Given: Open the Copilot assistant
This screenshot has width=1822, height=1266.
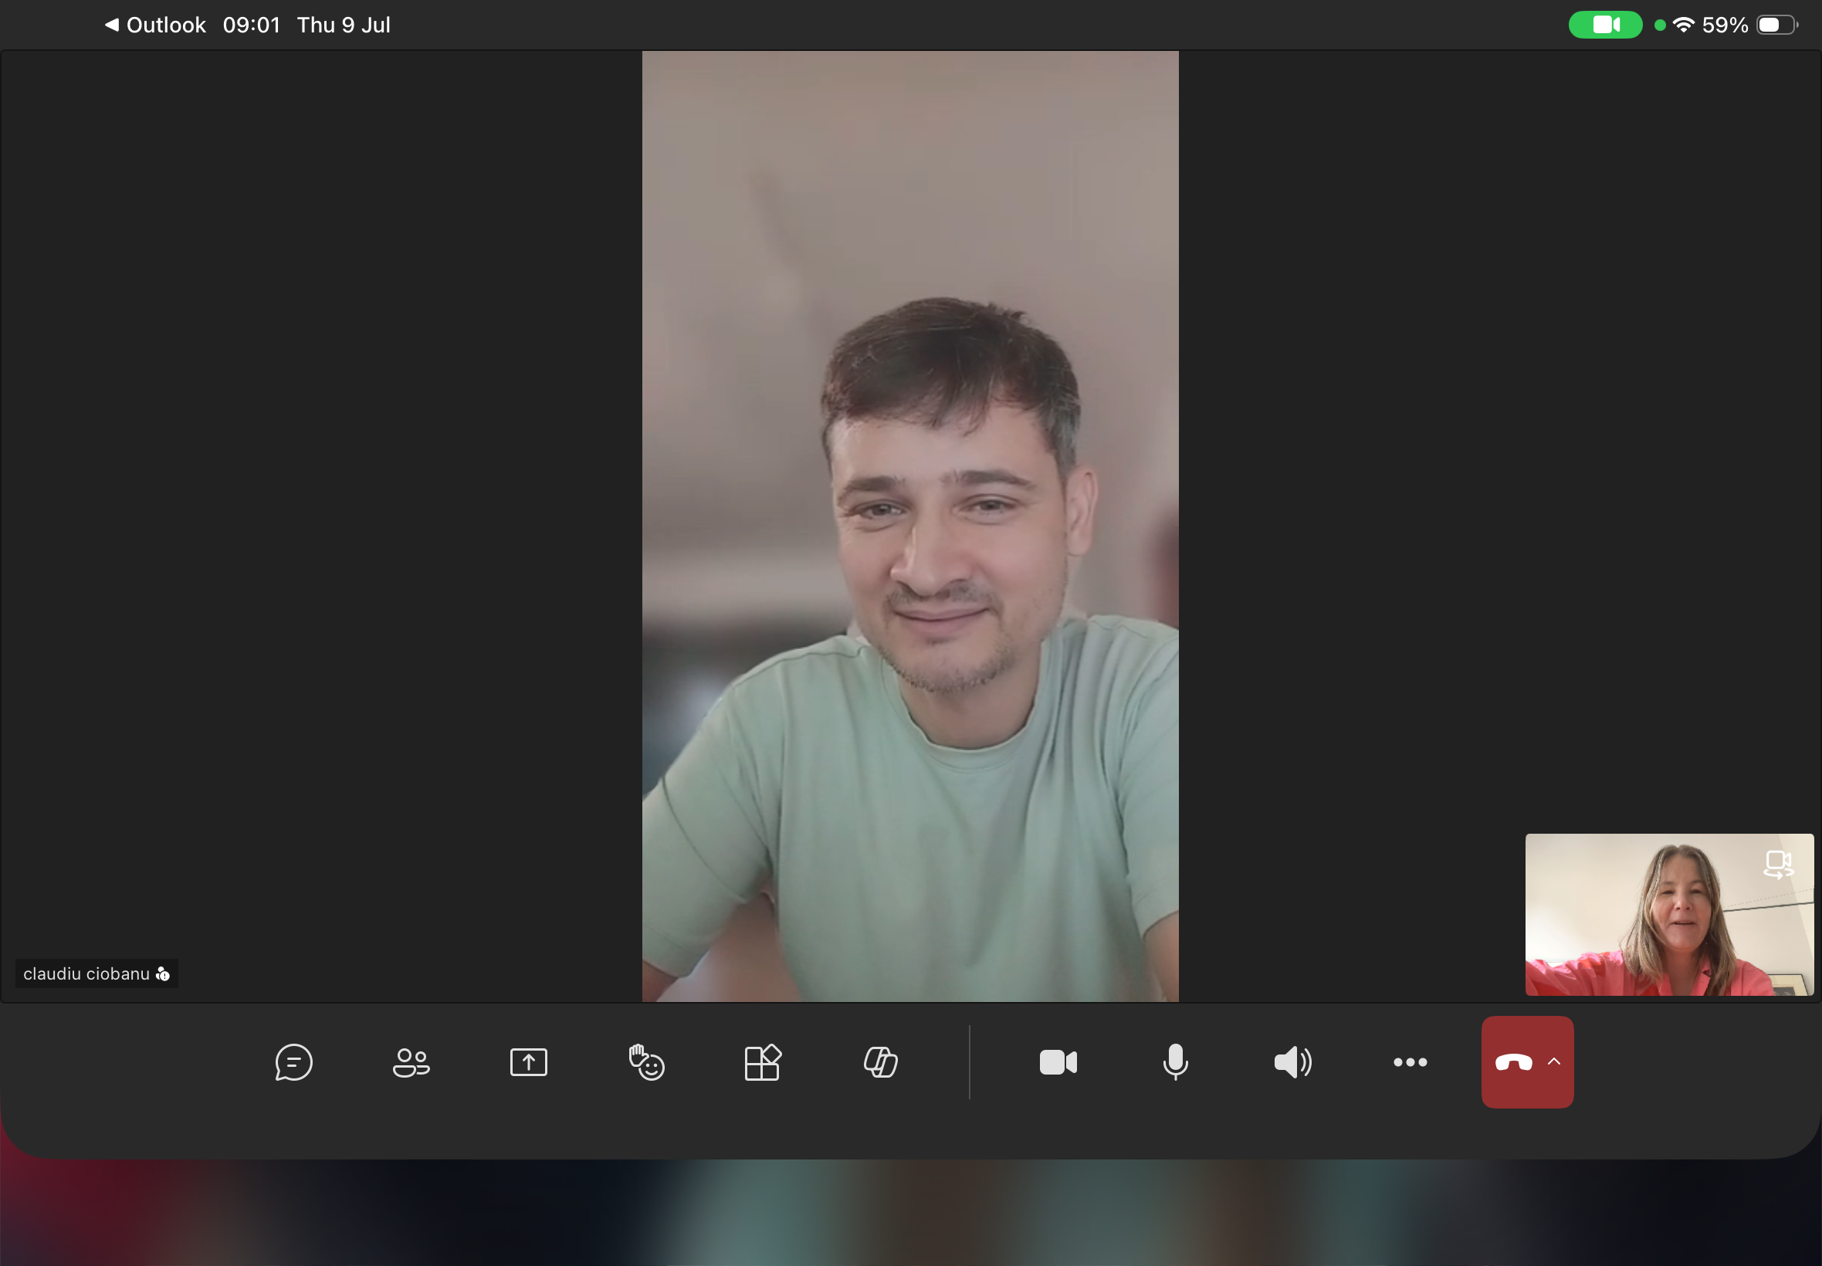Looking at the screenshot, I should 880,1062.
